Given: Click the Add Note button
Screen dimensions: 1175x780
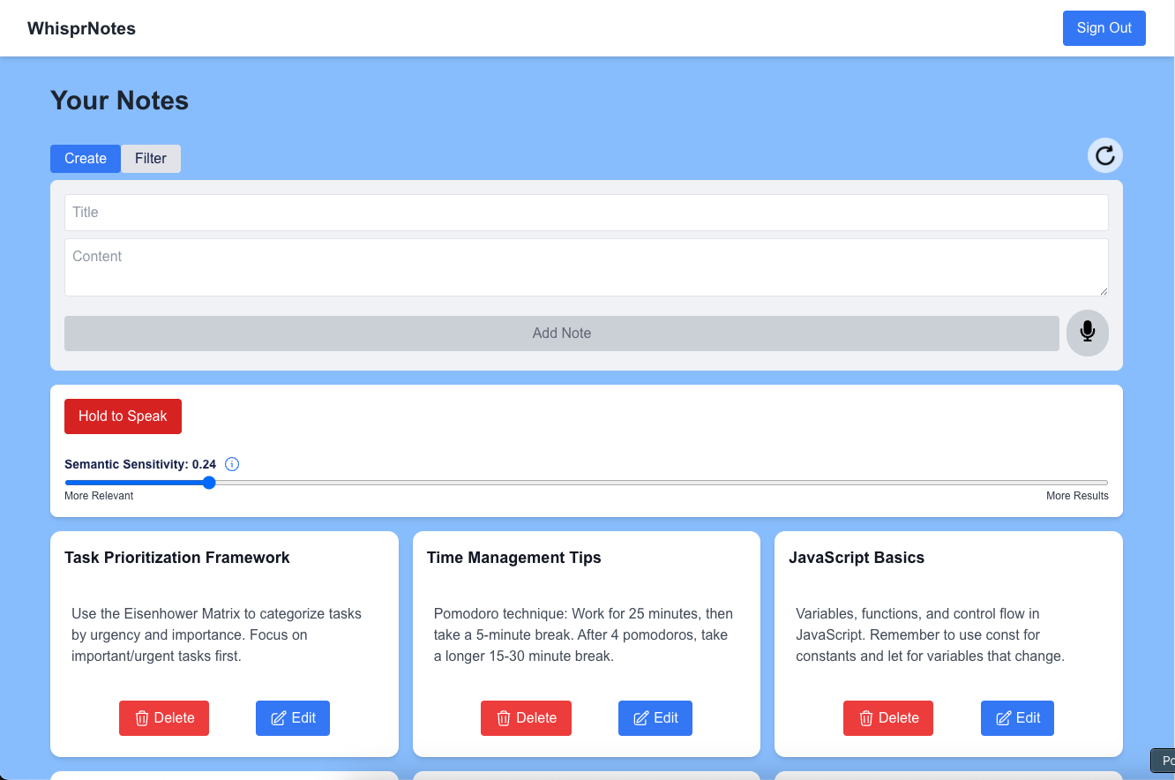Looking at the screenshot, I should pos(561,334).
